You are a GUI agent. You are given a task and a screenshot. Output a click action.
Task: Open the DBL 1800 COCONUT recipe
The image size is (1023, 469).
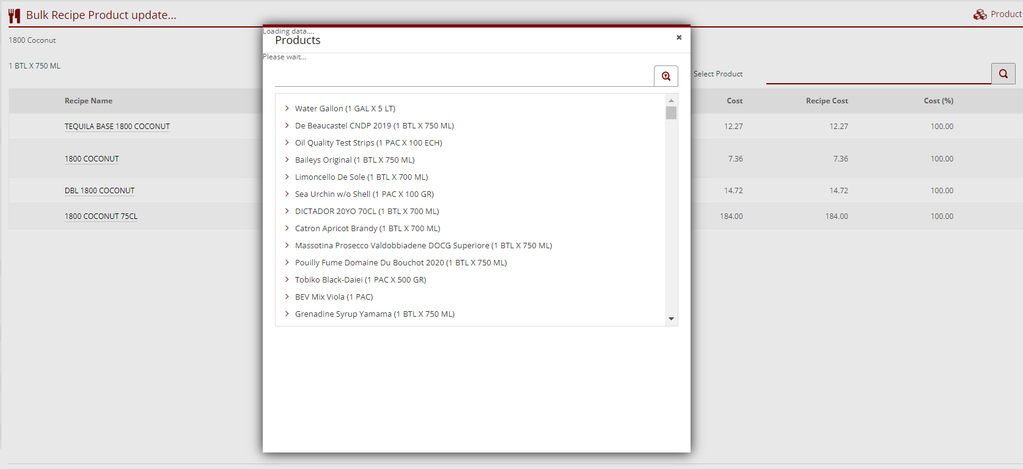[100, 191]
